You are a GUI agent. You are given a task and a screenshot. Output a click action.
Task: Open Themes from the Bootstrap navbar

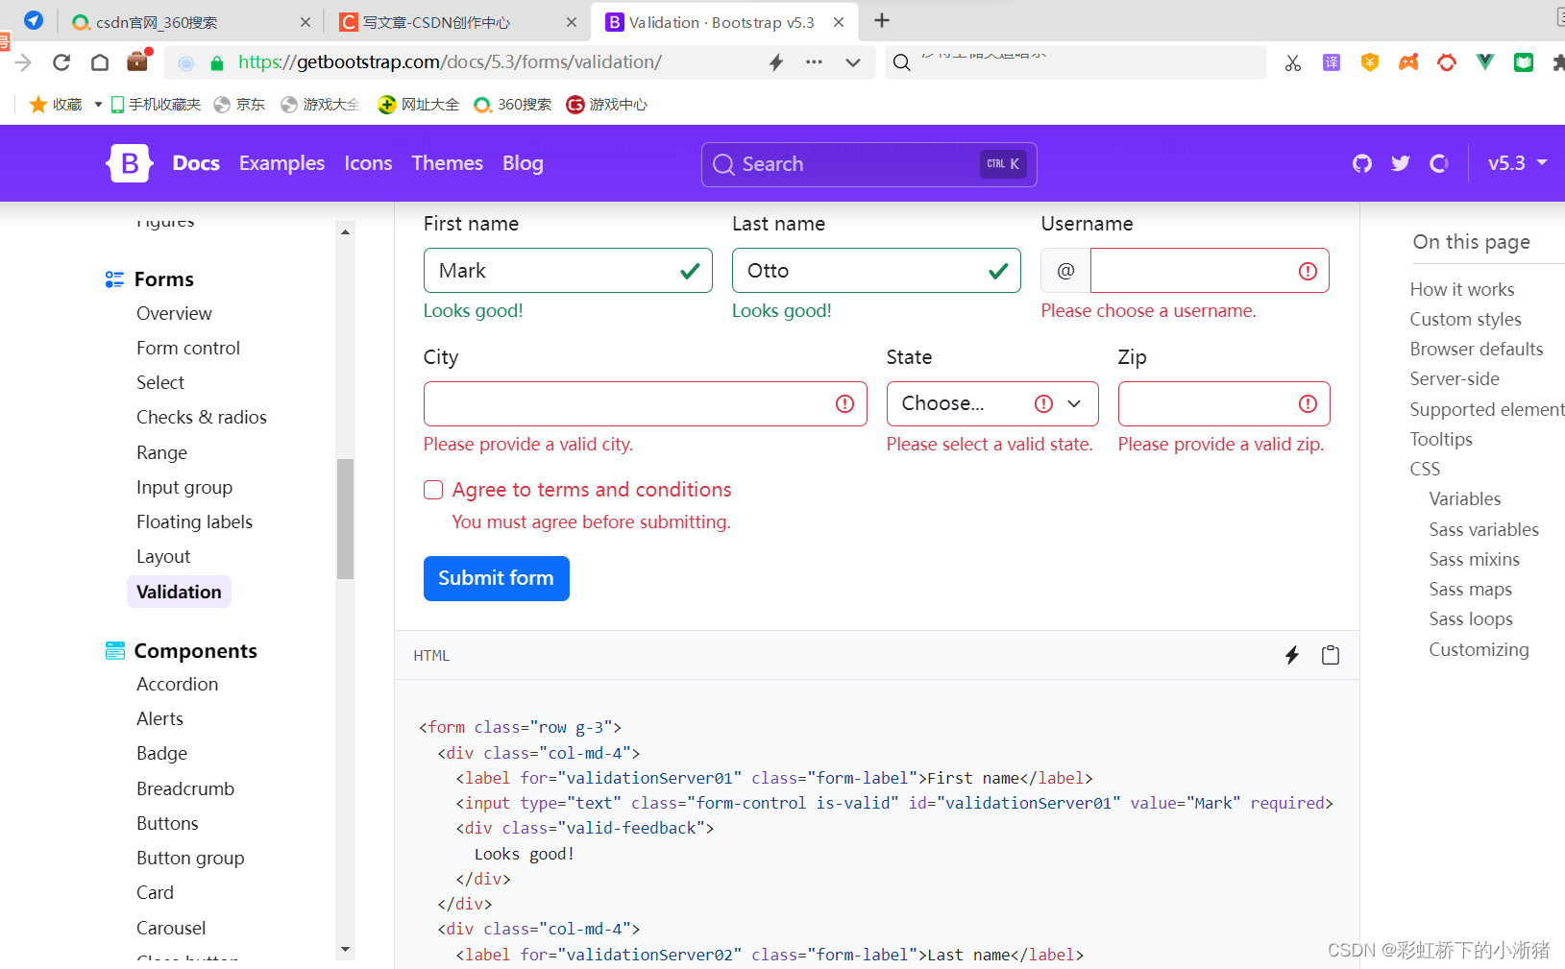pos(447,163)
